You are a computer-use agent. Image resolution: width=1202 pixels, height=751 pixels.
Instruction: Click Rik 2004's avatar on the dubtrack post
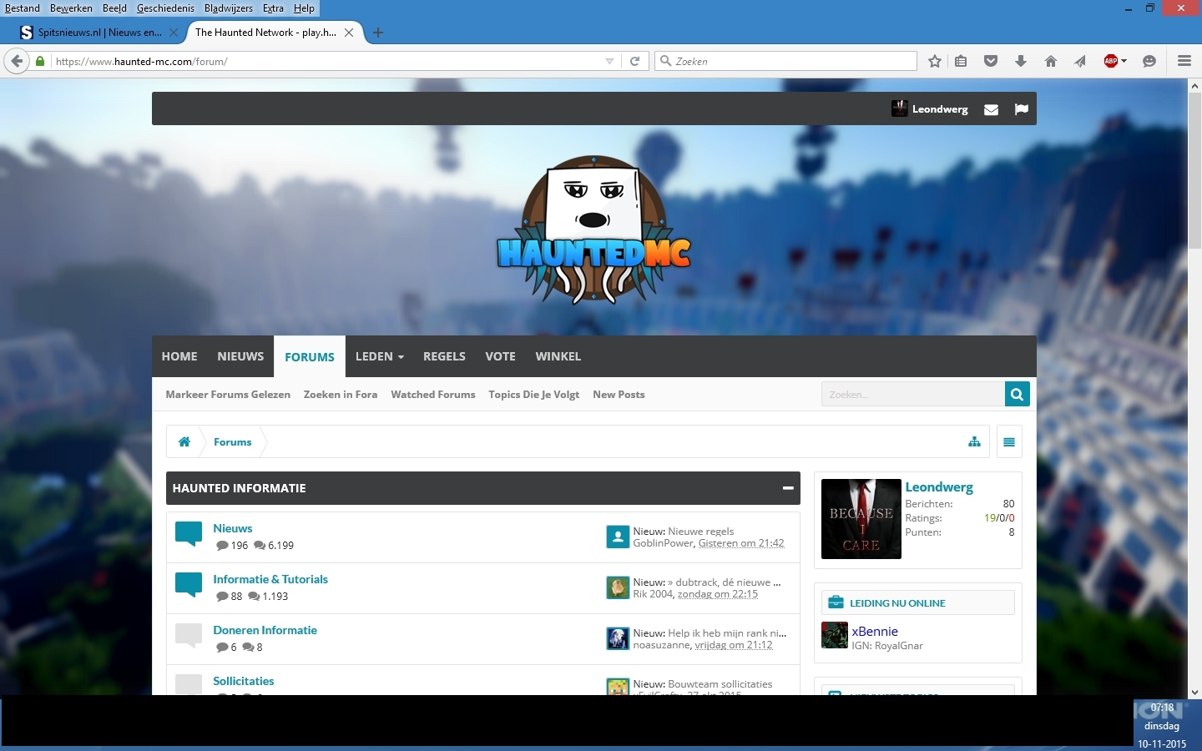pos(618,587)
